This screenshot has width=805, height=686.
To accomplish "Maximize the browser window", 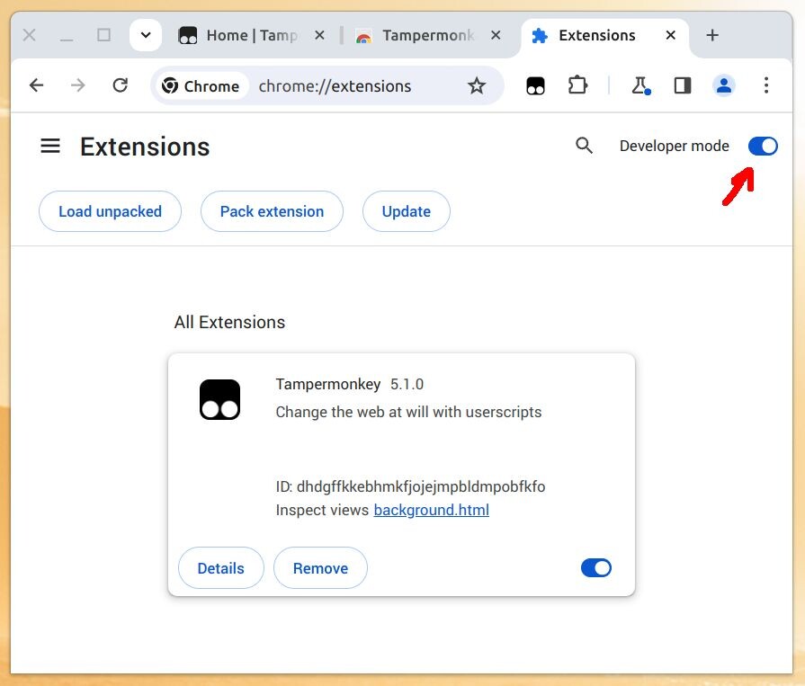I will point(103,35).
